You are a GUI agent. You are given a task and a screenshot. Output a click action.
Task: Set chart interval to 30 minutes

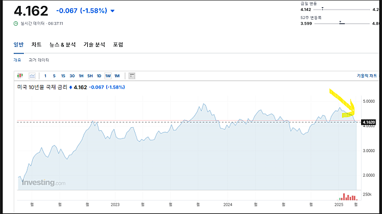pos(72,76)
